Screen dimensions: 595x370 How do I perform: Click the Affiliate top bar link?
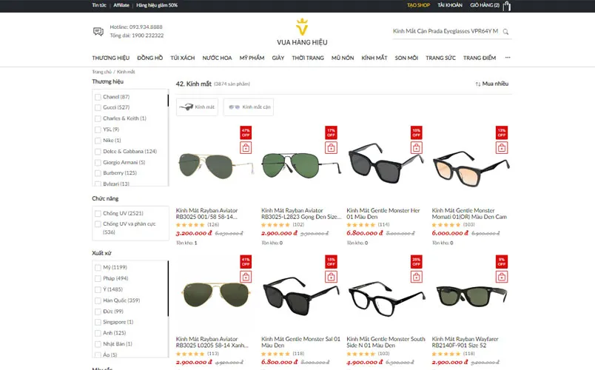tap(121, 5)
